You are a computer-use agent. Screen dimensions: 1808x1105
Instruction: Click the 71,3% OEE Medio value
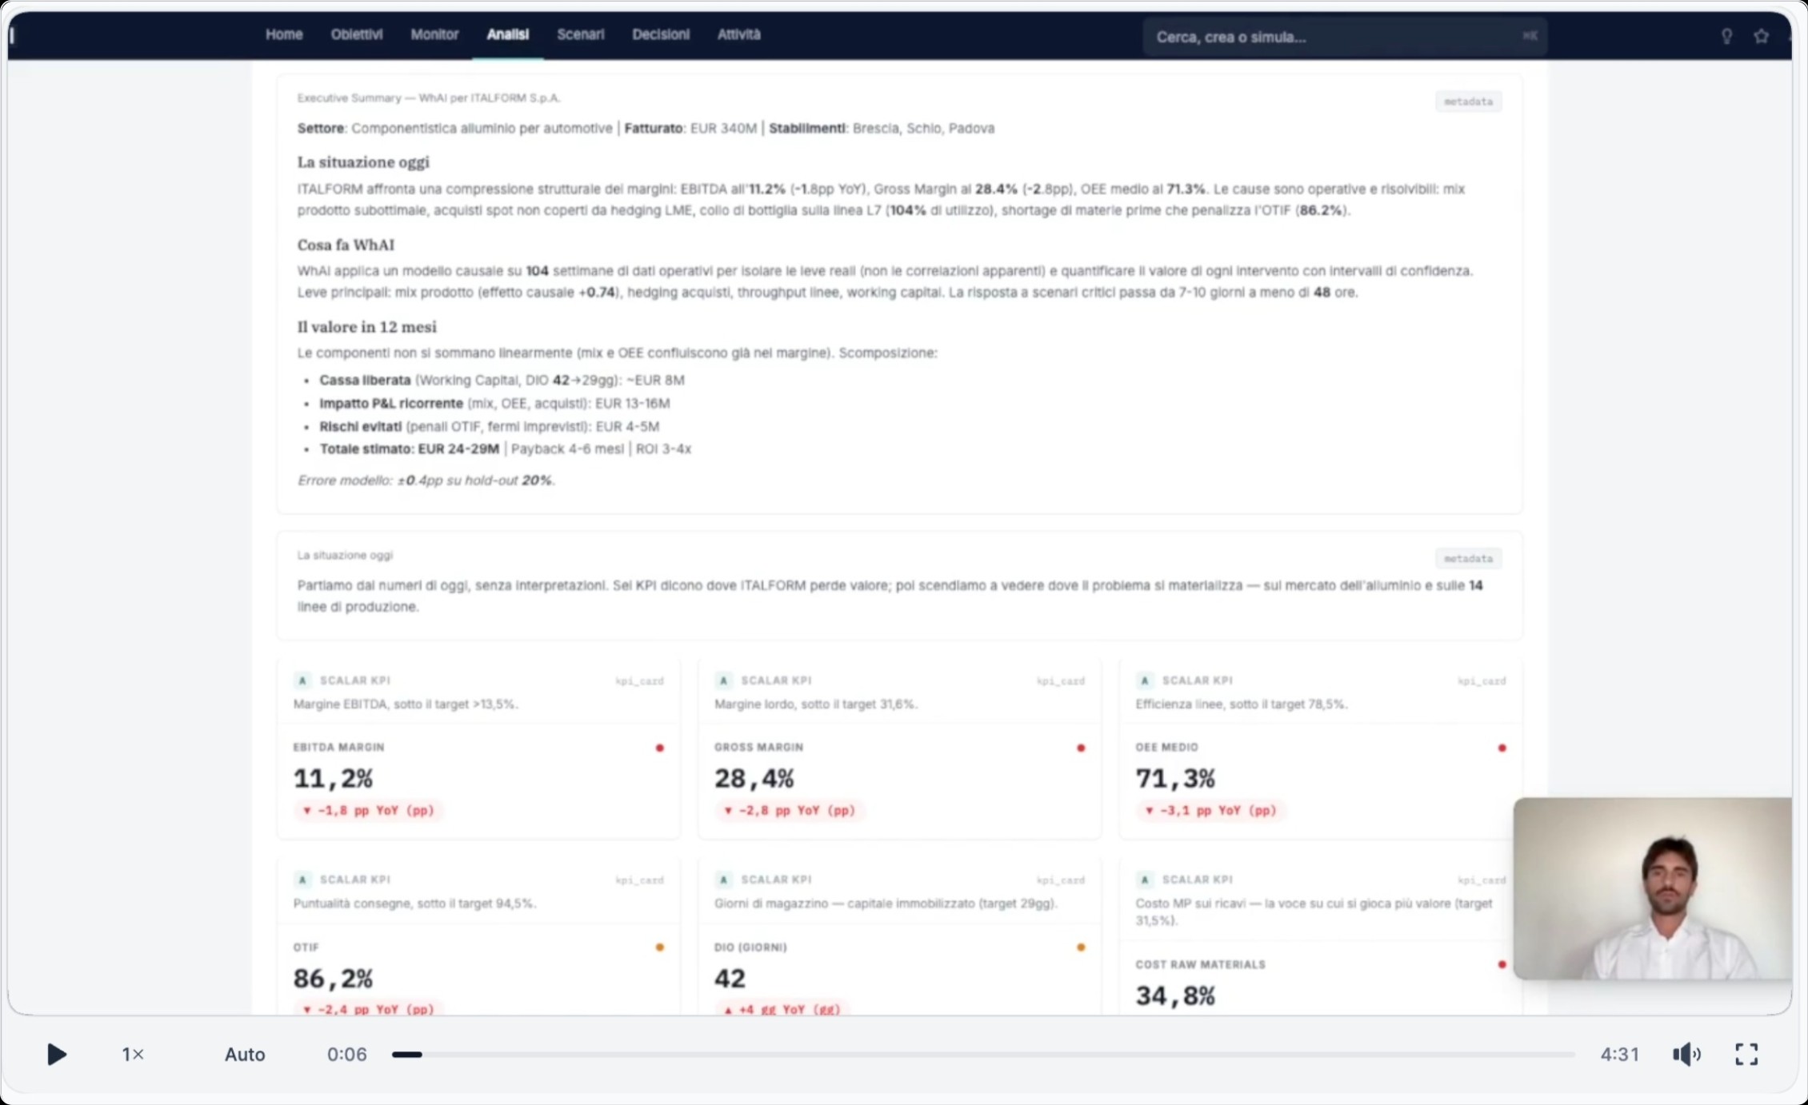click(x=1175, y=778)
